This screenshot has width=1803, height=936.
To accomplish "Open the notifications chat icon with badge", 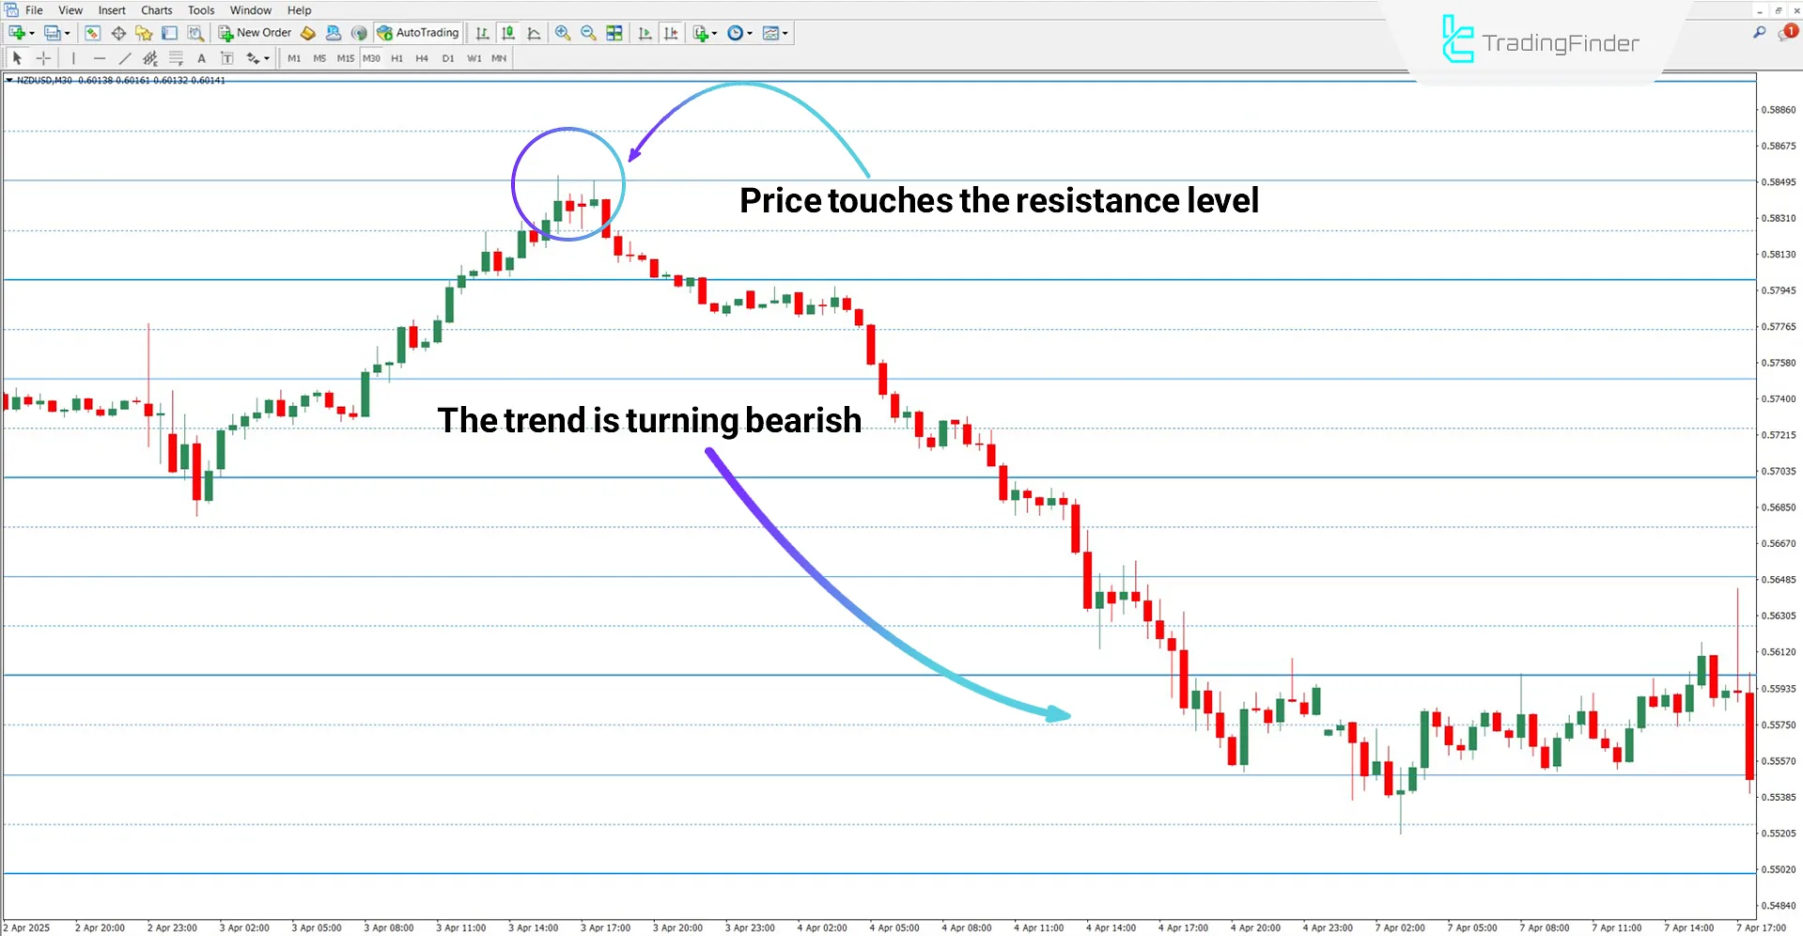I will click(x=1787, y=33).
